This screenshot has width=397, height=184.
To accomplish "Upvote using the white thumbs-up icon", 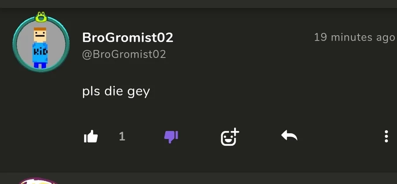I will (90, 137).
